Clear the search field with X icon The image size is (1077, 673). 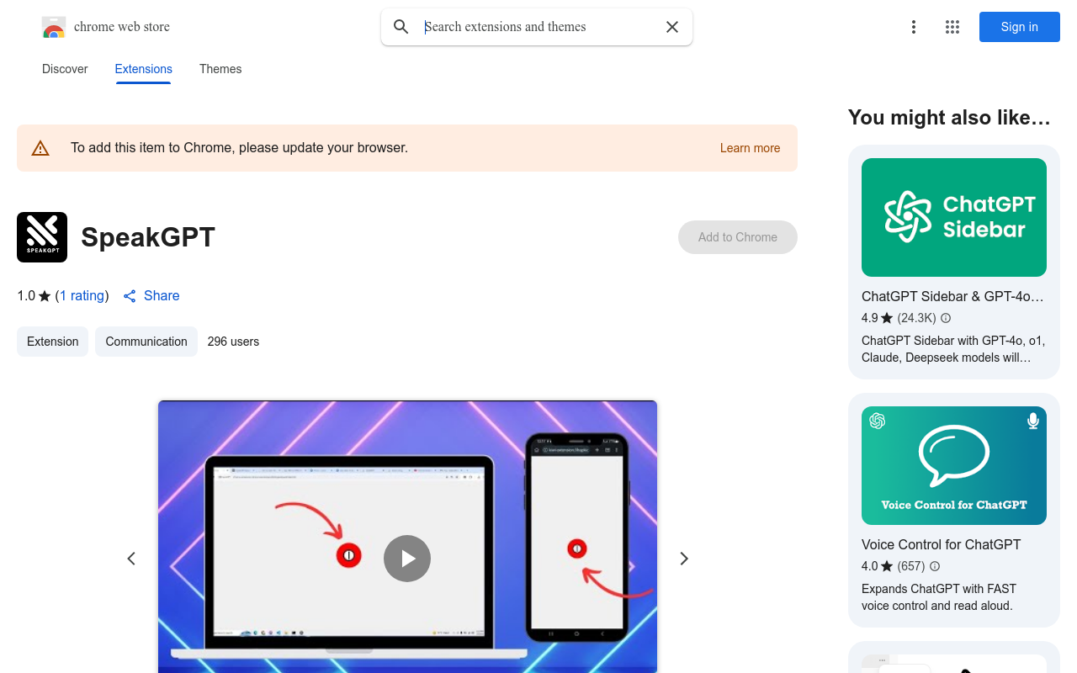[x=672, y=27]
